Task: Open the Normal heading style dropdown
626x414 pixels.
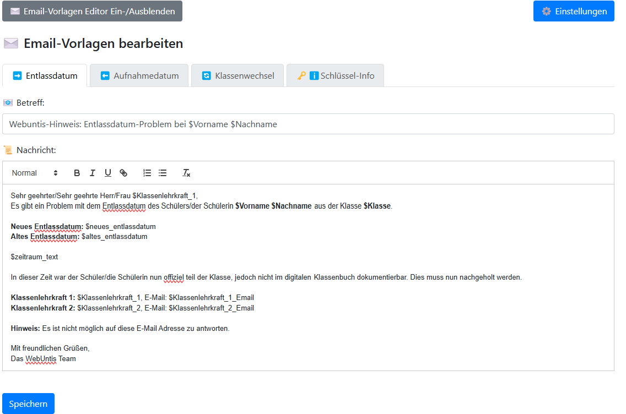Action: point(35,173)
